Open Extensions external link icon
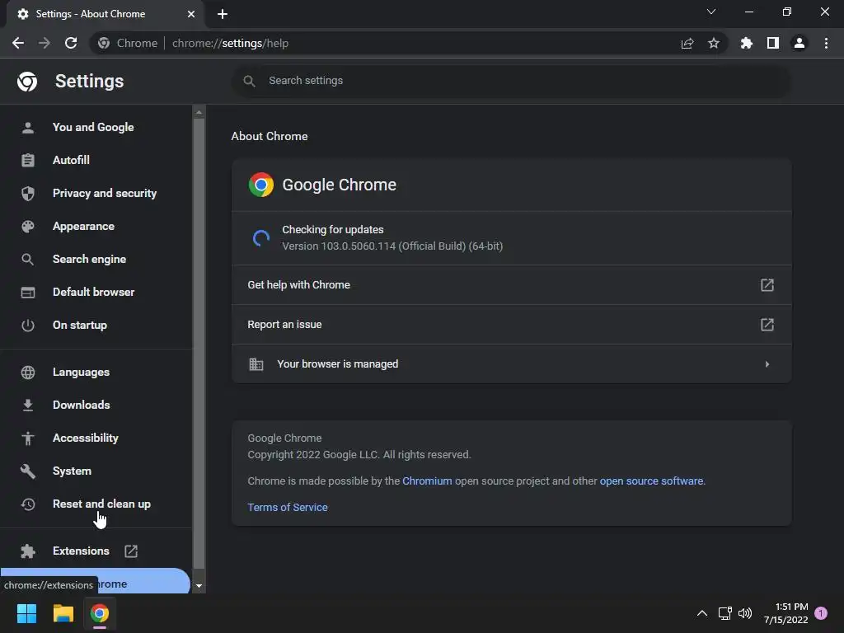The height and width of the screenshot is (633, 844). [131, 551]
